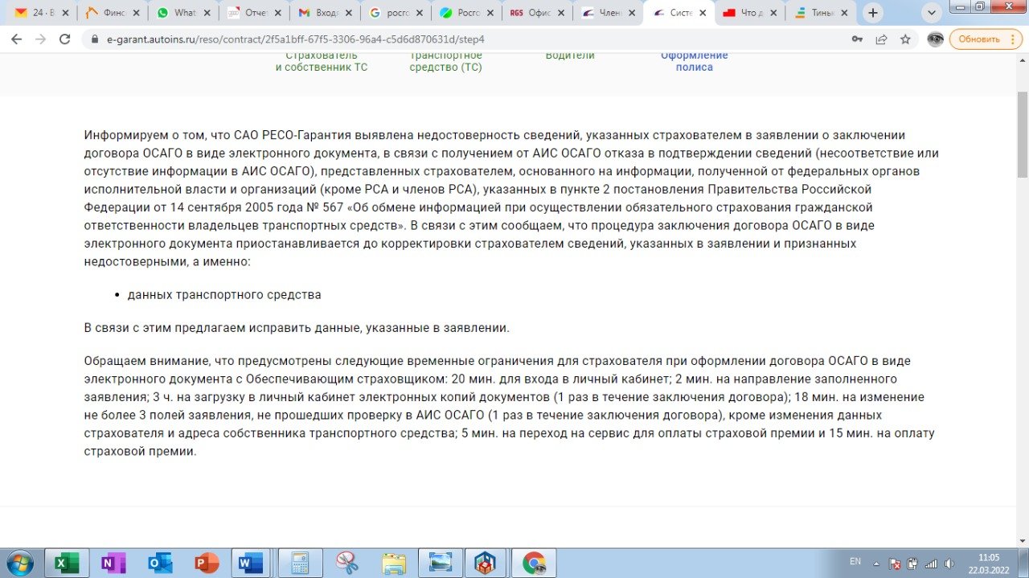The image size is (1029, 578).
Task: Bookmark this page with the star icon
Action: point(905,39)
